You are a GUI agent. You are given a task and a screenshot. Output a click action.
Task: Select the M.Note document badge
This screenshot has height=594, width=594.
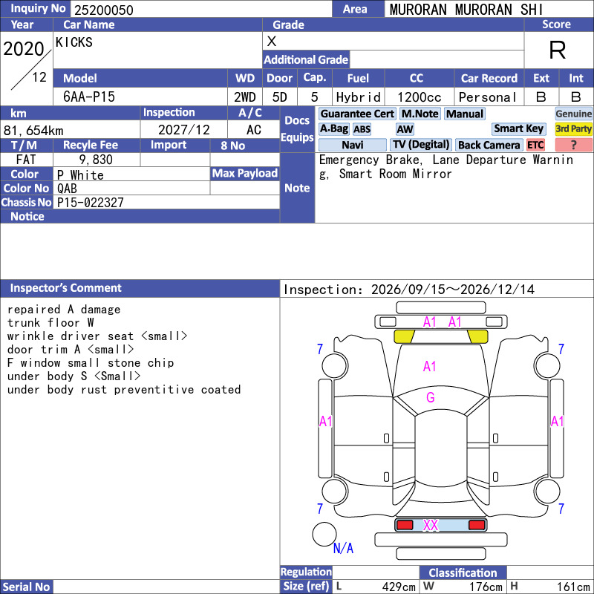420,114
